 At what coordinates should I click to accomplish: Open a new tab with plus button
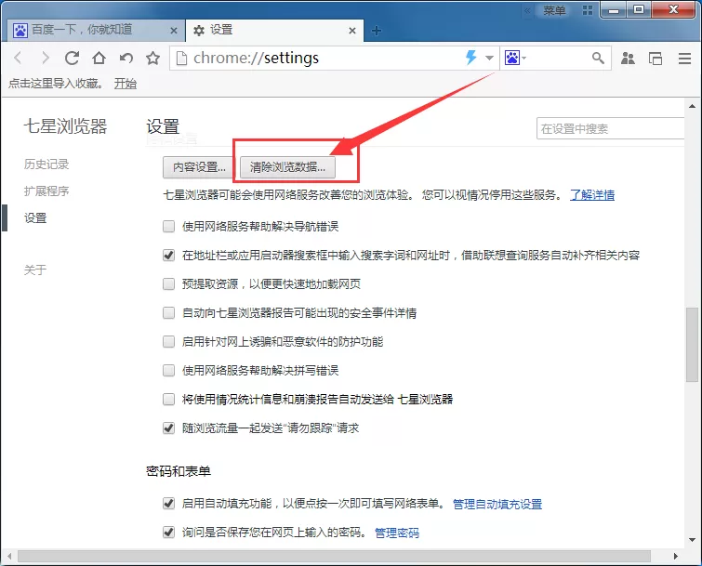tap(377, 31)
